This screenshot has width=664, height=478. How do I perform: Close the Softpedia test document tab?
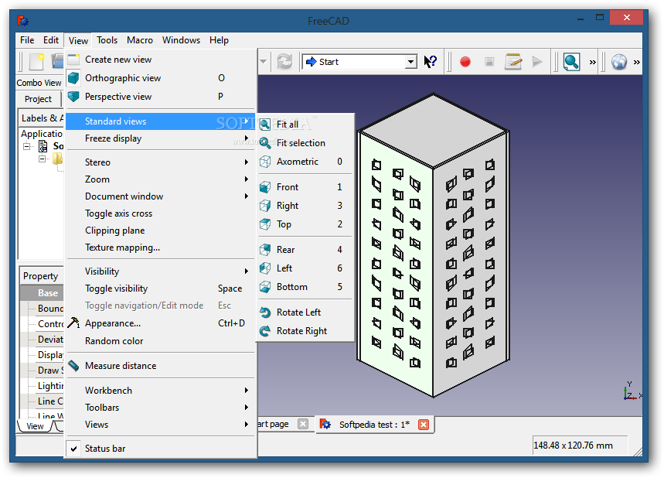point(424,424)
